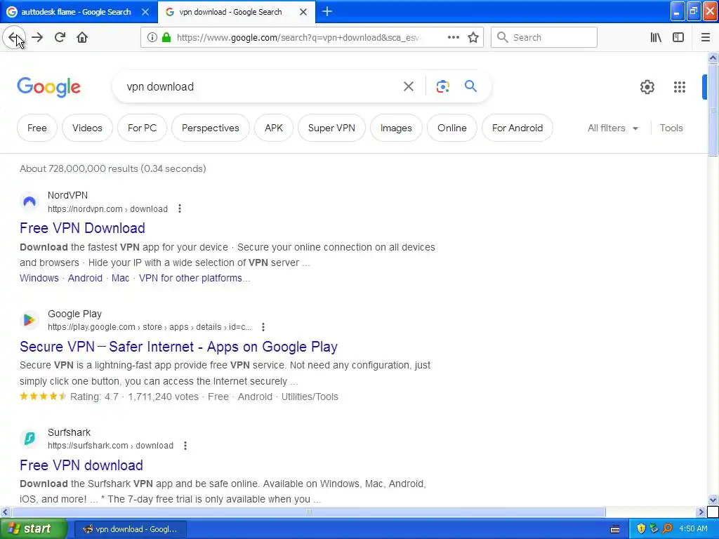Image resolution: width=719 pixels, height=539 pixels.
Task: Click the taskbar clock showing 4:50 AM
Action: 693,528
